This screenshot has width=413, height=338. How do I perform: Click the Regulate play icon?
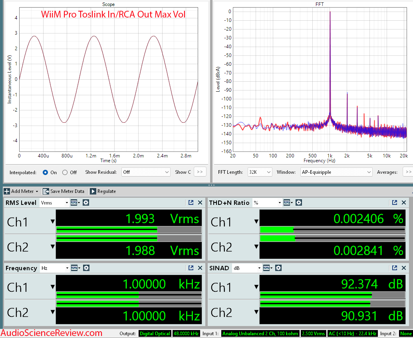point(93,191)
